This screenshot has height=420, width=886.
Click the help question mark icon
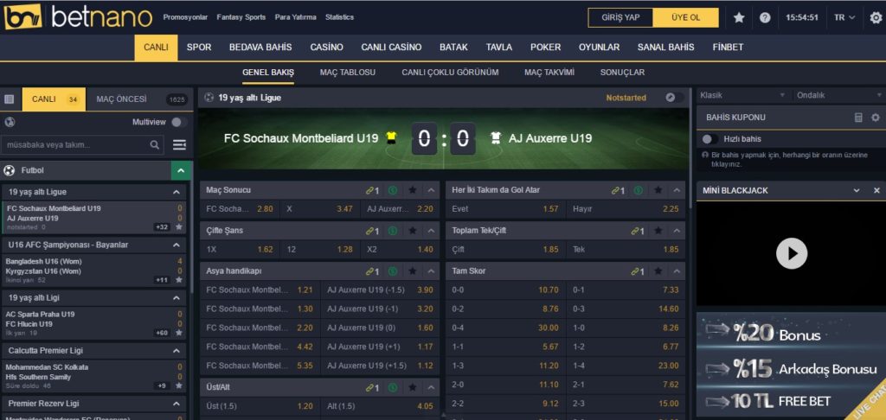click(765, 17)
